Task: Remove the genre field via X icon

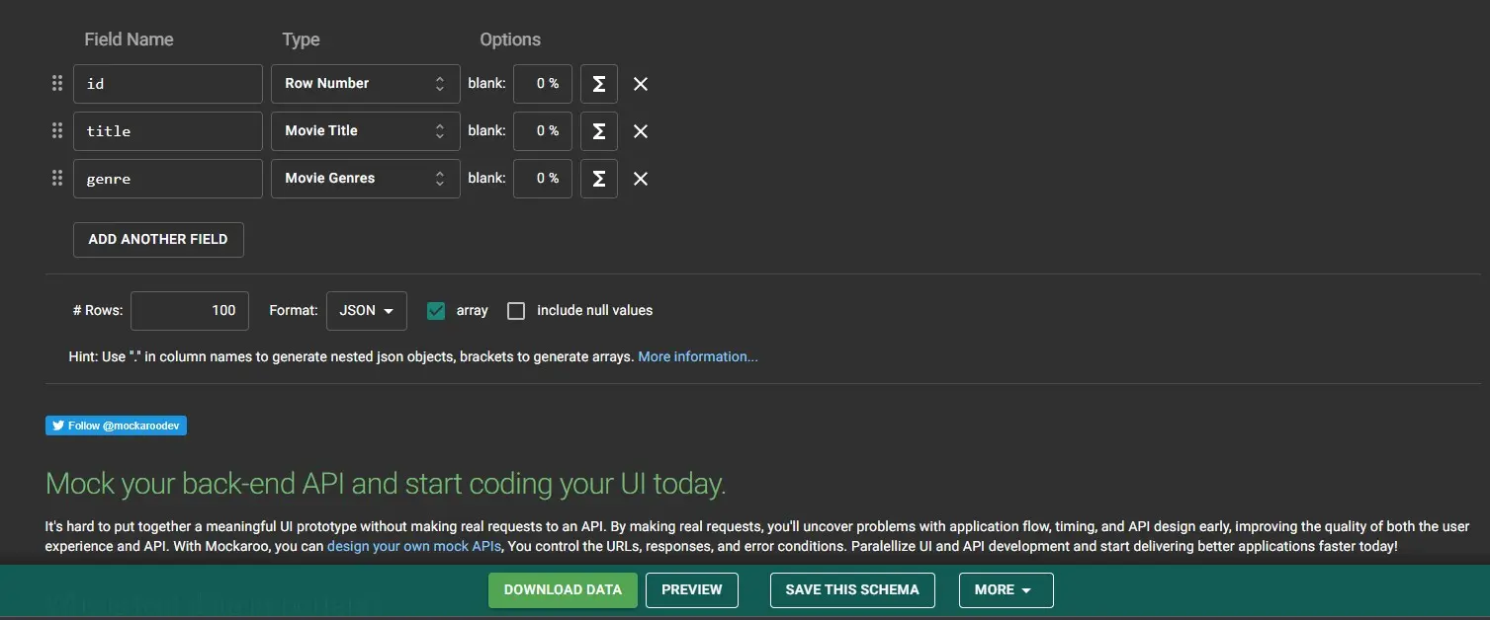Action: tap(640, 178)
